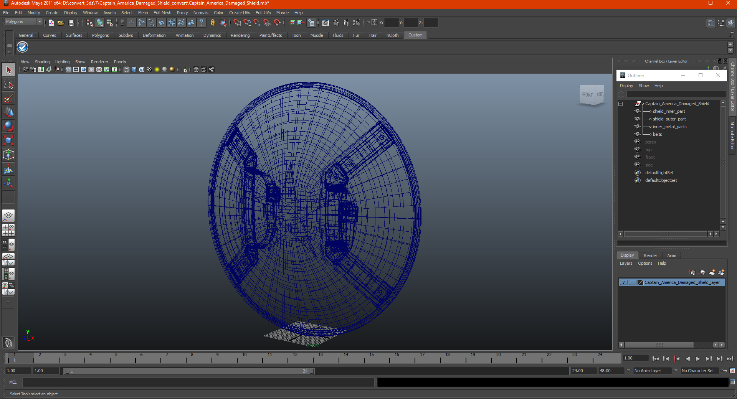Switch to Render layer tab
The image size is (737, 399).
click(650, 256)
